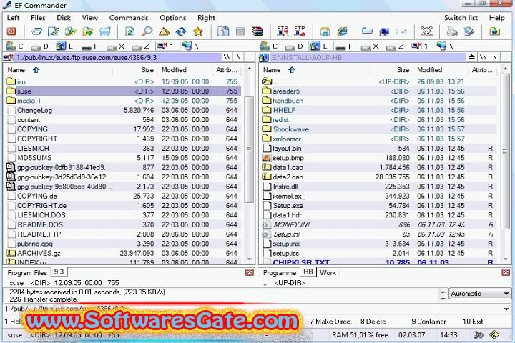This screenshot has height=343, width=515.
Task: Select MD5SUMS file in left panel
Action: 123,158
